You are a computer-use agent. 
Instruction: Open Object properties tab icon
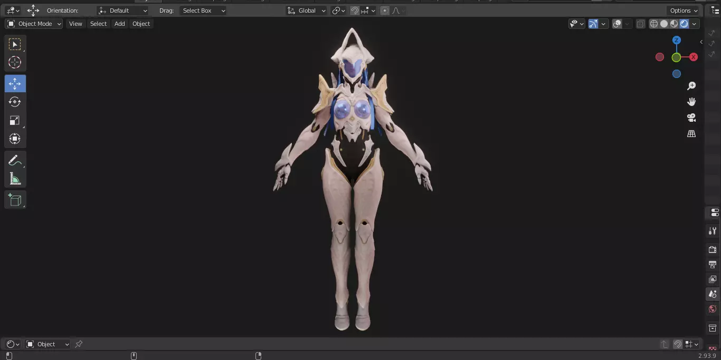pyautogui.click(x=713, y=328)
